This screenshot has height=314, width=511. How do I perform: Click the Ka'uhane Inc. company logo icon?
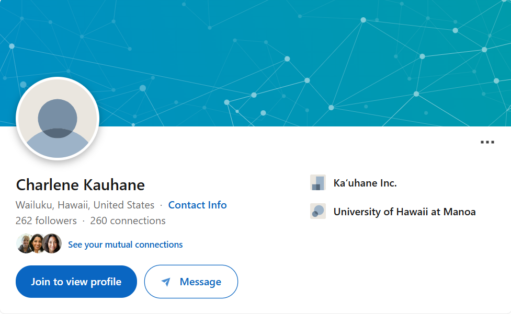tap(317, 182)
